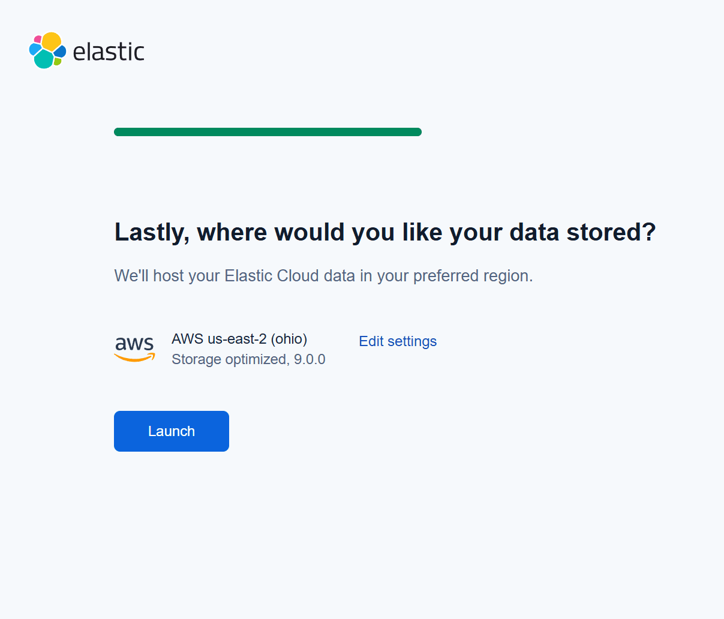Click the pink blob in Elastic logo
724x619 pixels.
38,40
